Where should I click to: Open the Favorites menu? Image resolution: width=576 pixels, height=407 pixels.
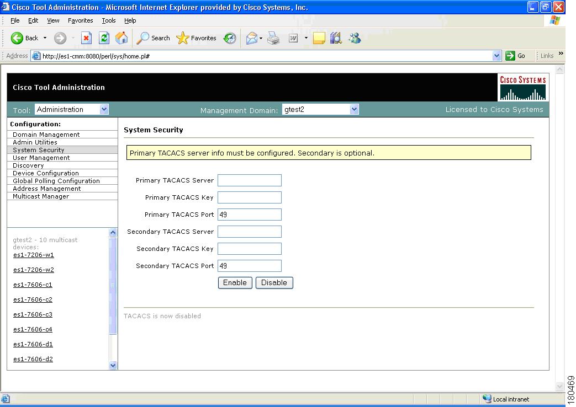point(81,20)
